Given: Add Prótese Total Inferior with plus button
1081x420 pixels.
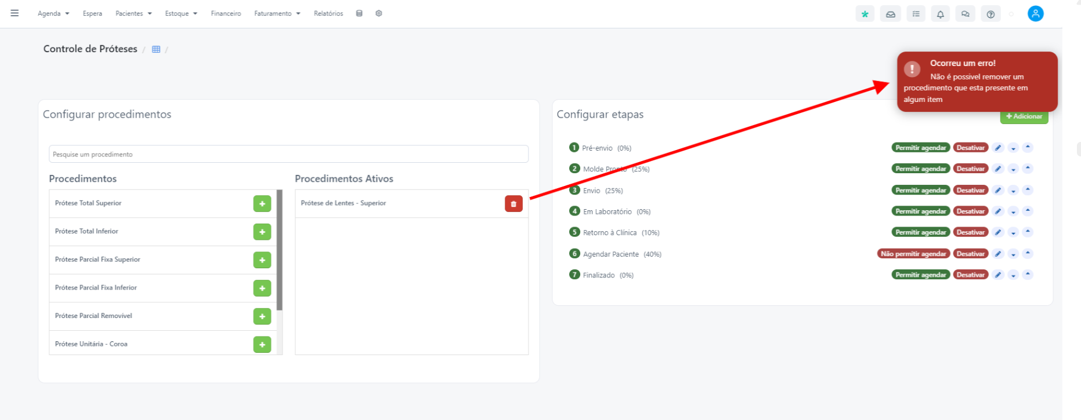Looking at the screenshot, I should point(262,232).
